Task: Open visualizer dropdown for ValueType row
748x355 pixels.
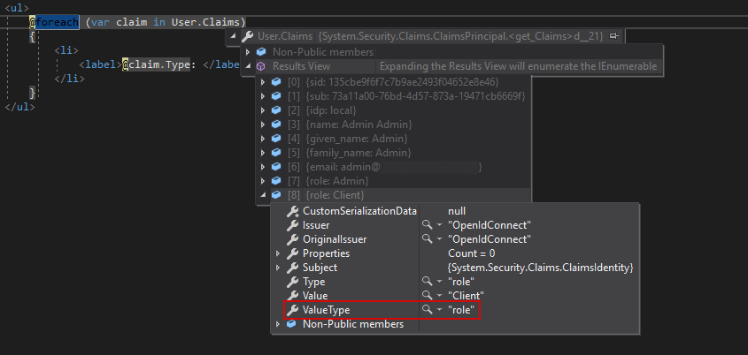Action: coord(439,310)
